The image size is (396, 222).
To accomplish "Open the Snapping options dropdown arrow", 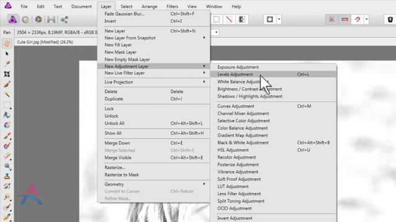I will pos(366,19).
